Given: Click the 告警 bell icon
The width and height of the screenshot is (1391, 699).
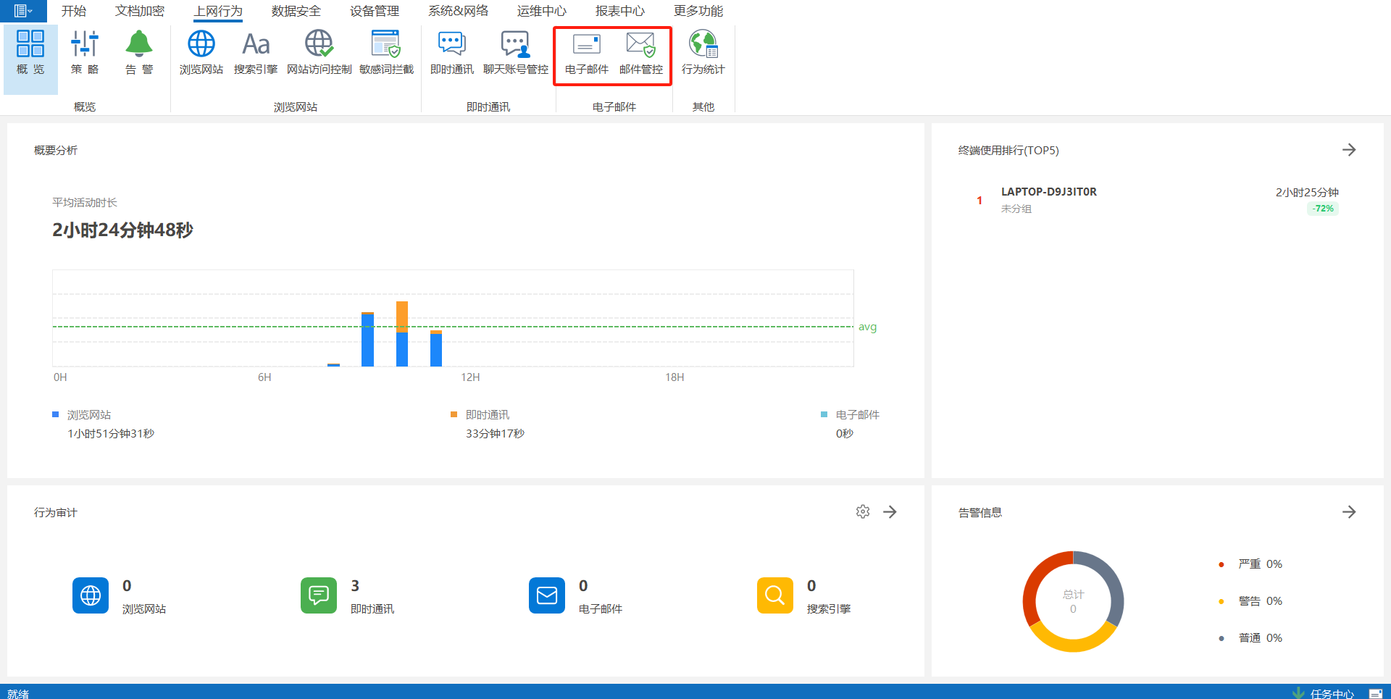Looking at the screenshot, I should [139, 45].
